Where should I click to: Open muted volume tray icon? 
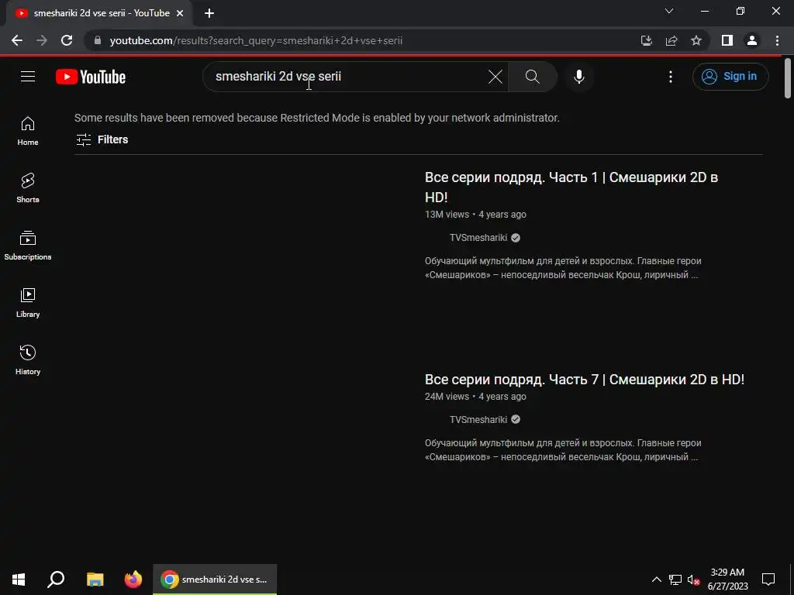coord(693,580)
